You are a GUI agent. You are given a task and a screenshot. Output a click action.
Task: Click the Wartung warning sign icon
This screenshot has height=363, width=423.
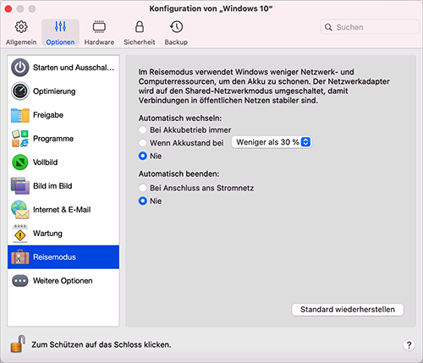20,234
